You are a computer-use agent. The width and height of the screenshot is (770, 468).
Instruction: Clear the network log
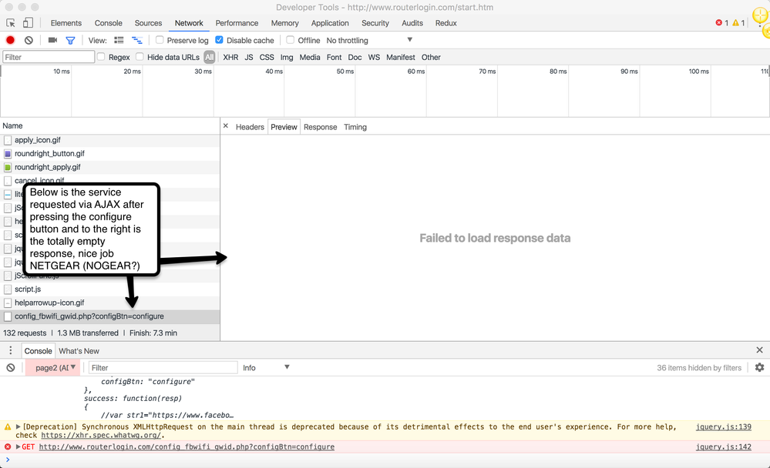[x=29, y=40]
